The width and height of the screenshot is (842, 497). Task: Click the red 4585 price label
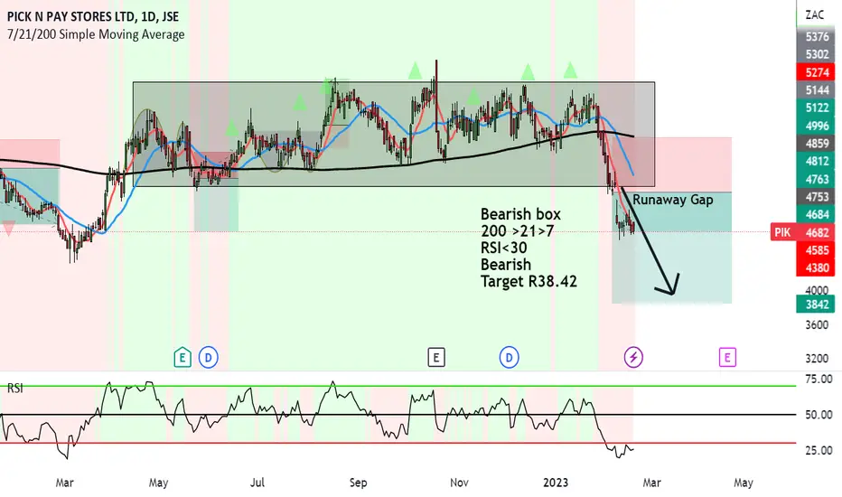(817, 250)
